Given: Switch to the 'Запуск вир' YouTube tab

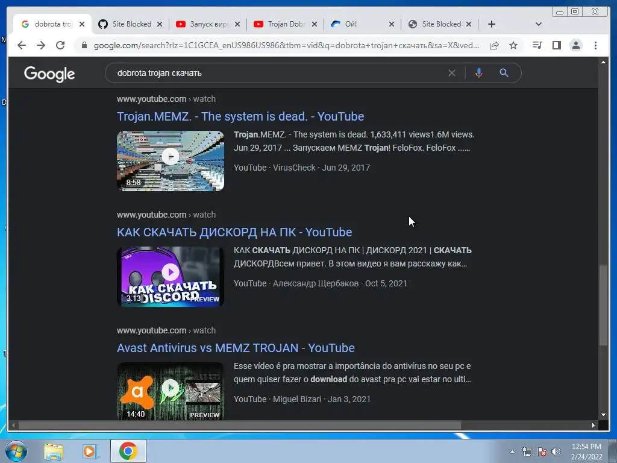Looking at the screenshot, I should (207, 24).
